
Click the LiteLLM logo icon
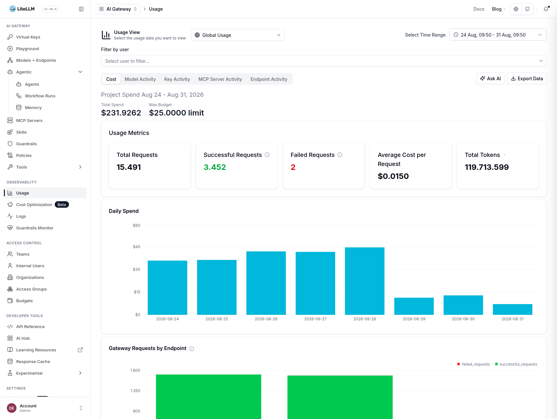pyautogui.click(x=13, y=9)
